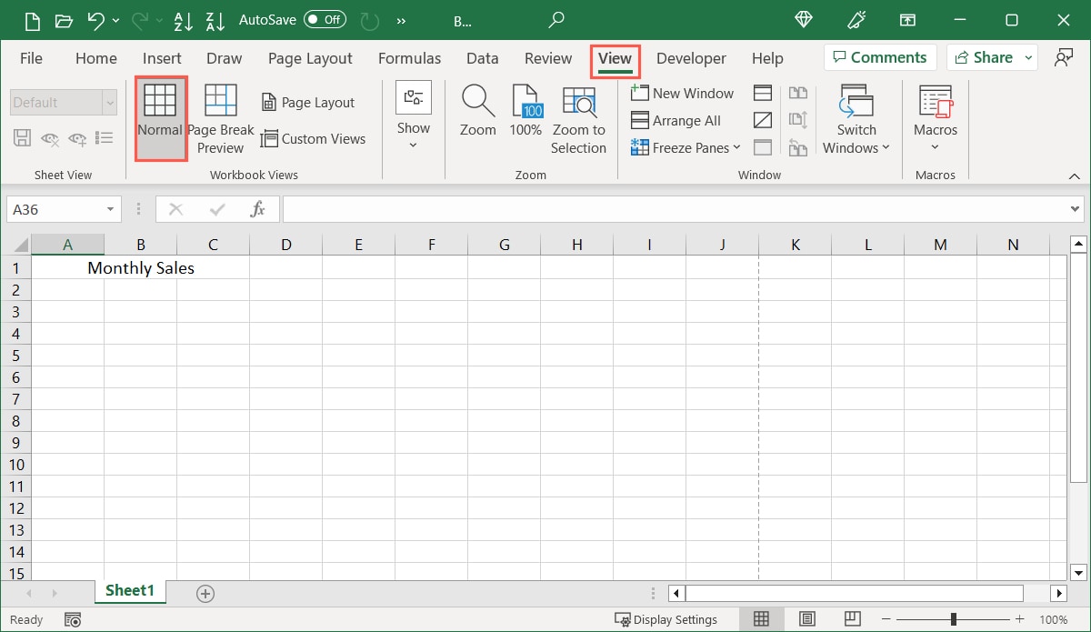1091x632 pixels.
Task: Open the Developer tab
Action: tap(691, 58)
